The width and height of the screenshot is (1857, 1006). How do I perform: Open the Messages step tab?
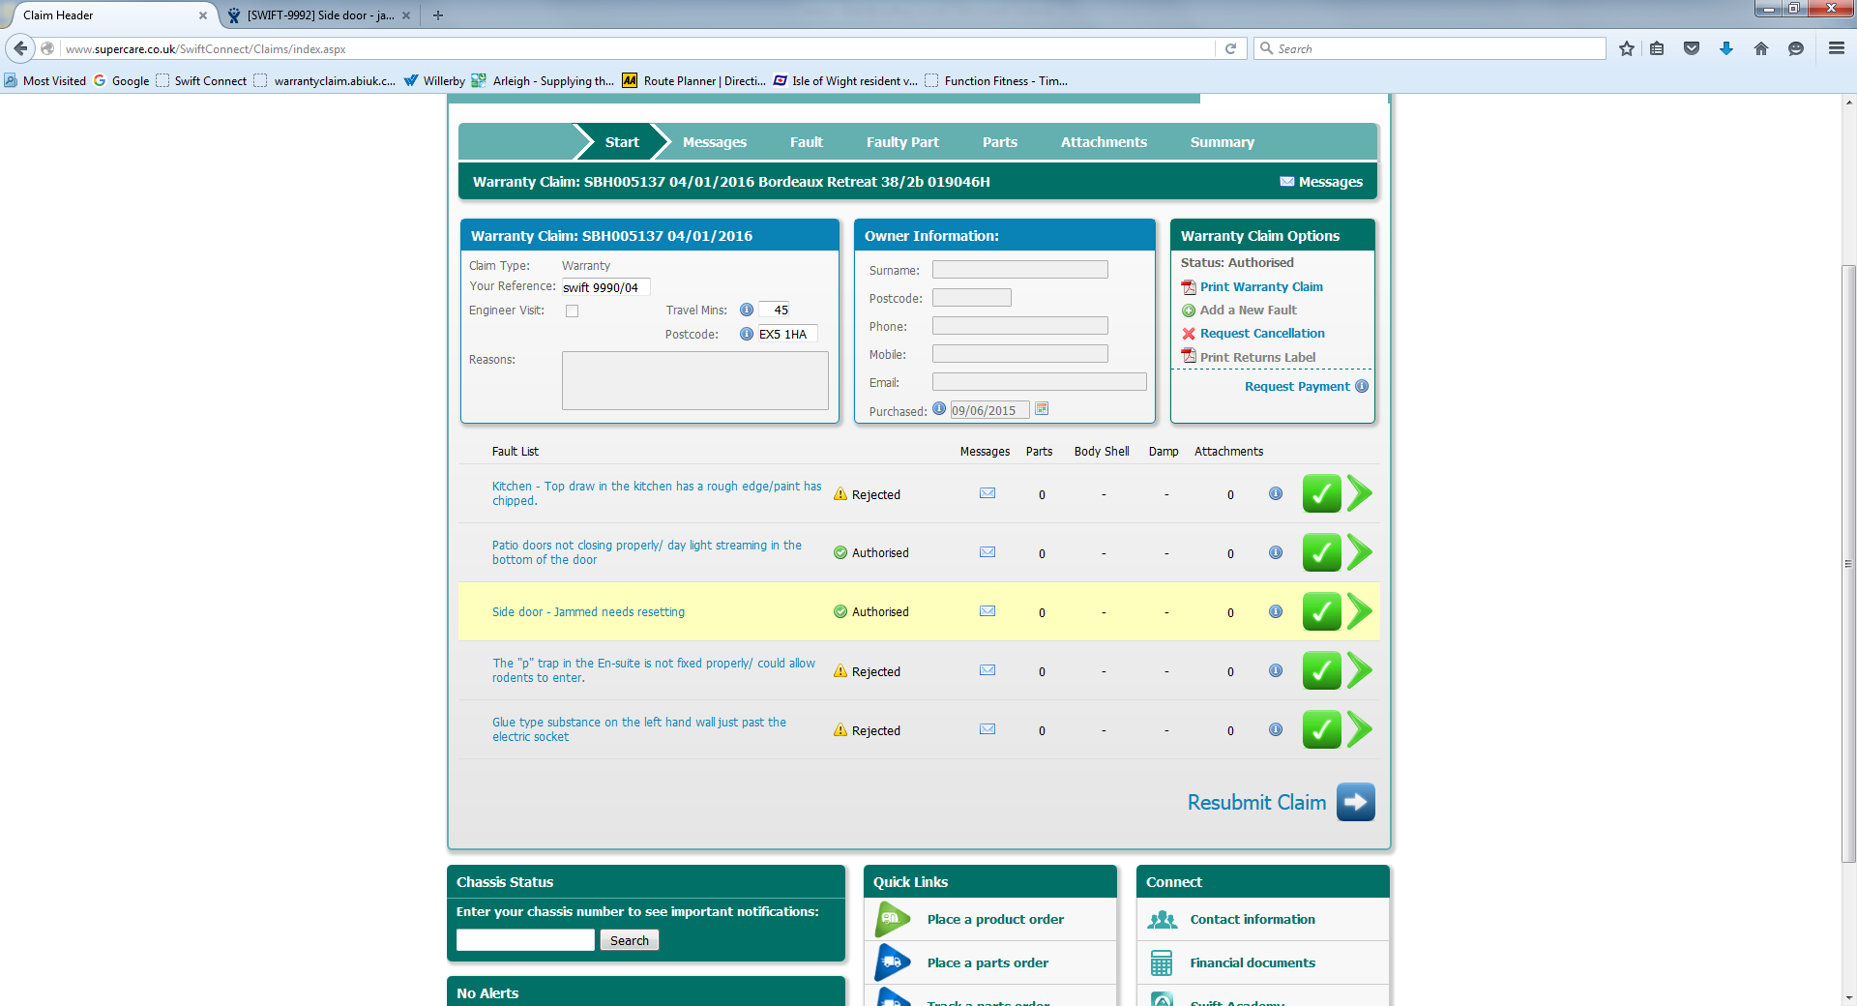pos(715,142)
